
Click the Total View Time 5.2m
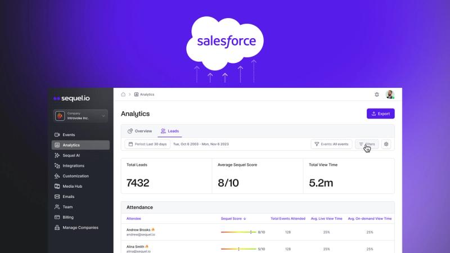[321, 183]
